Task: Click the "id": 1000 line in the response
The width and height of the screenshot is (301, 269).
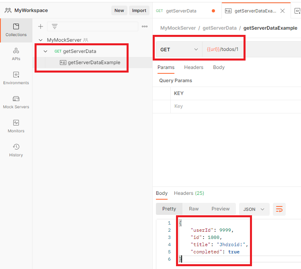Action: pyautogui.click(x=206, y=237)
